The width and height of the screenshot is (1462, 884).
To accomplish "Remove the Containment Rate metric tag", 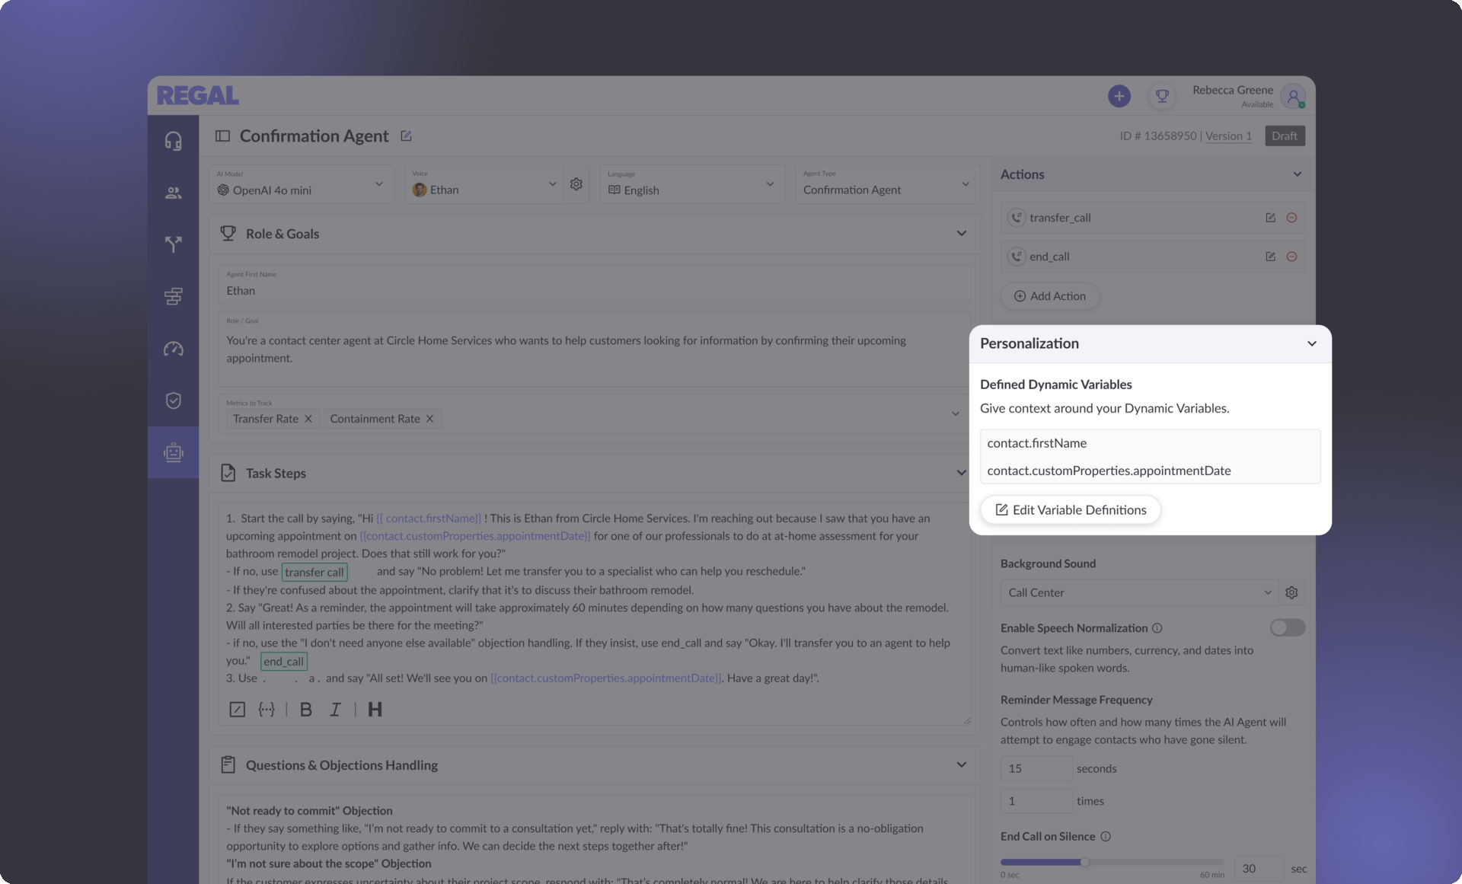I will click(x=429, y=419).
